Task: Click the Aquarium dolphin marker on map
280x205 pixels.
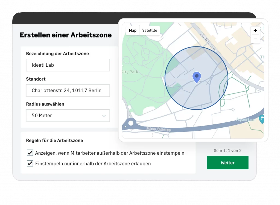Action: [x=262, y=119]
